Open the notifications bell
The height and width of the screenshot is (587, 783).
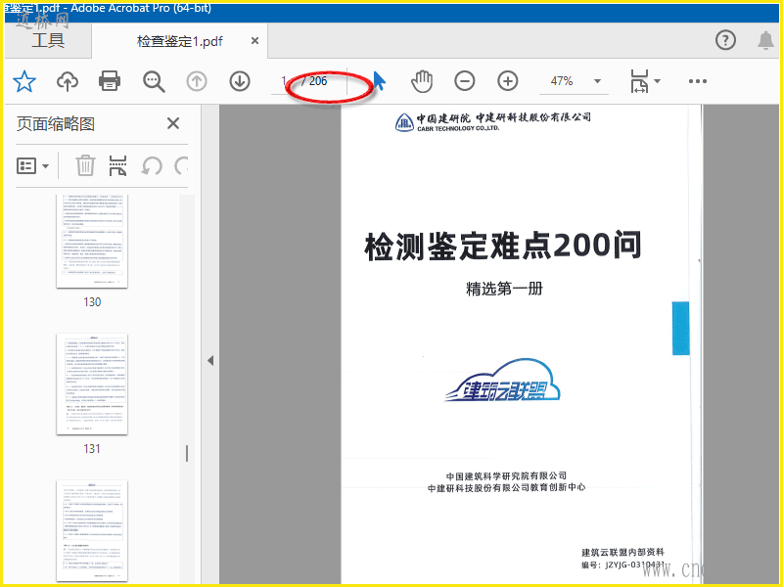(765, 40)
